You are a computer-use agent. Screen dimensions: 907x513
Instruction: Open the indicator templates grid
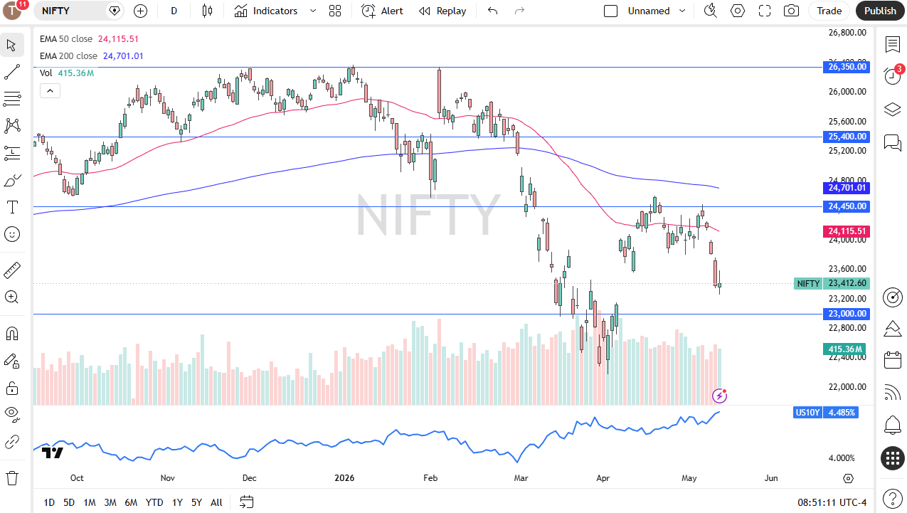(x=335, y=11)
